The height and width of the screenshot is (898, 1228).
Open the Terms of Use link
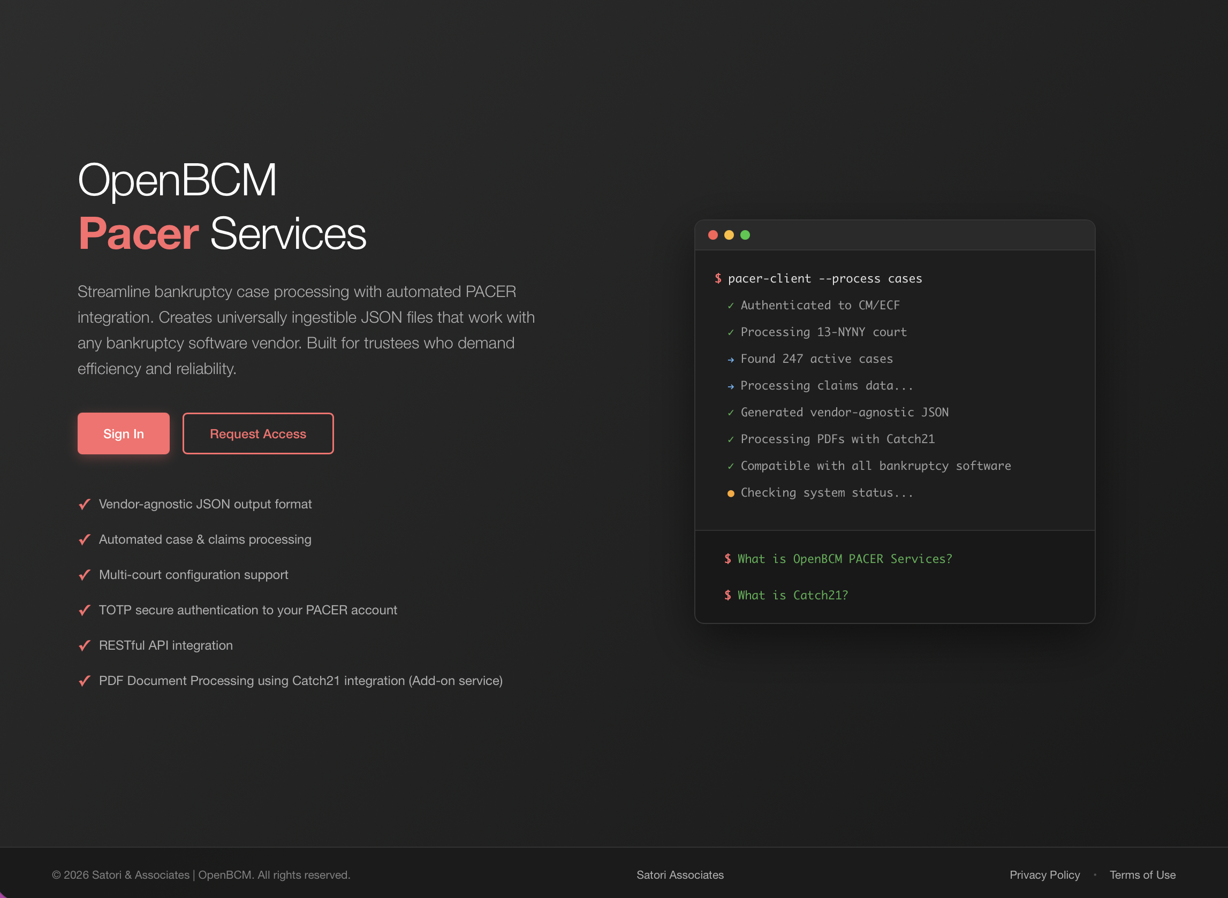[x=1143, y=874]
